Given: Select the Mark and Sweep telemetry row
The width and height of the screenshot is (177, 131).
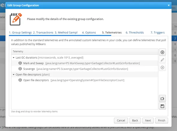Looking at the screenshot, I should pos(85,63).
